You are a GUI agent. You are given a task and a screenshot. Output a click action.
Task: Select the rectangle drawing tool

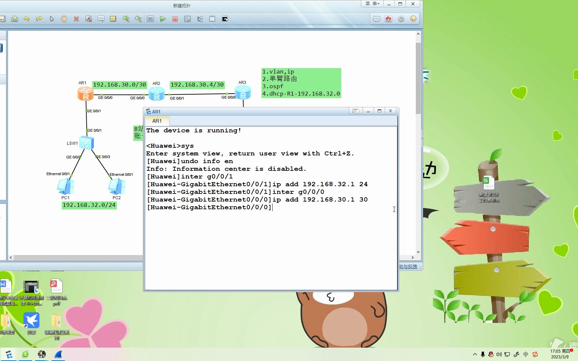(113, 19)
